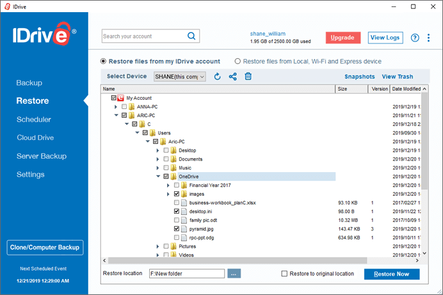
Task: Open the three-dot more options menu
Action: pyautogui.click(x=428, y=38)
